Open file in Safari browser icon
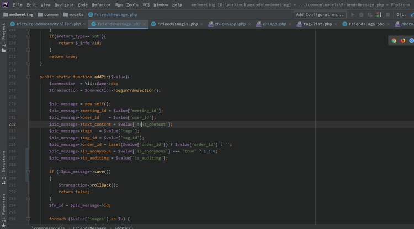414x229 pixels. (411, 40)
